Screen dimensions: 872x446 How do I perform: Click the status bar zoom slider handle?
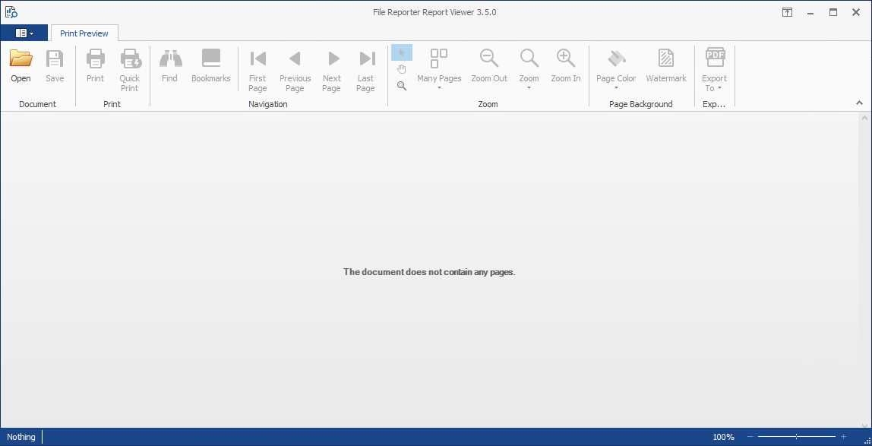pos(796,437)
